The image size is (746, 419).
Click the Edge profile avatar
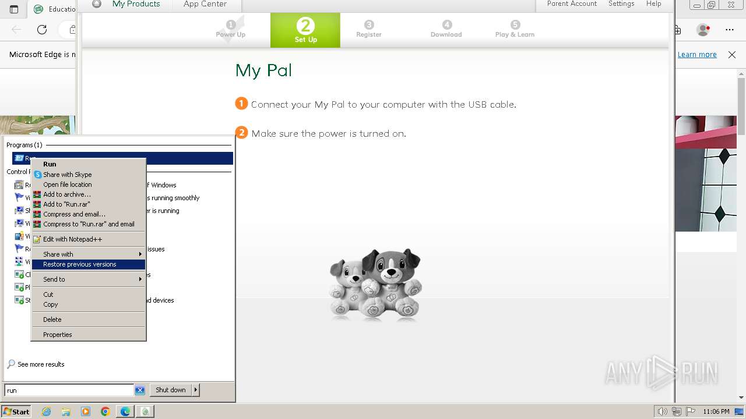[703, 30]
